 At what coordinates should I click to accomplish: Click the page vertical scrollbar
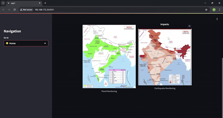point(222,88)
